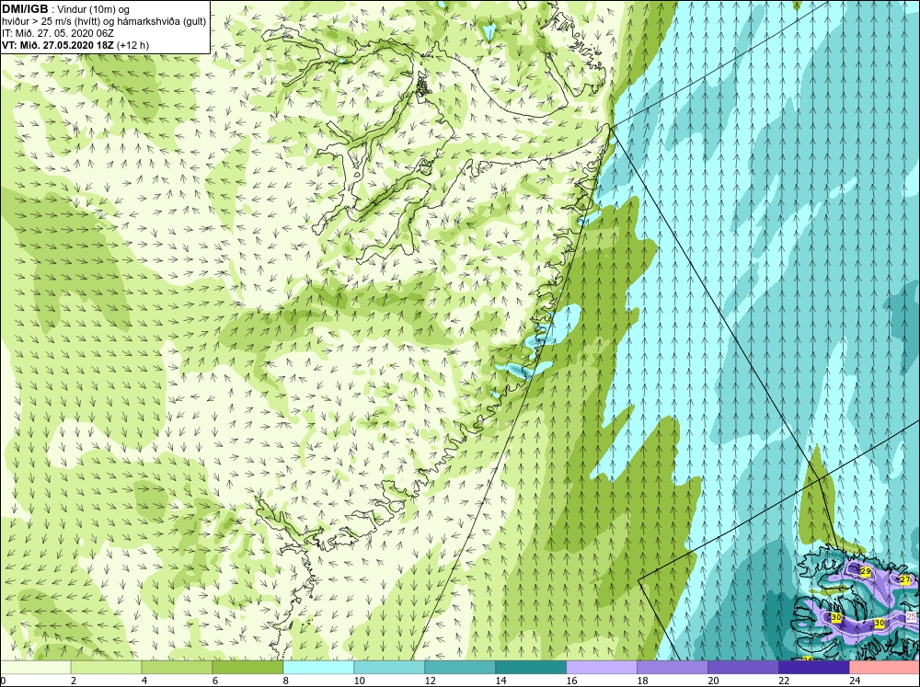
Task: Click the 2–4 m/s light green legend swatch
Action: pos(106,668)
